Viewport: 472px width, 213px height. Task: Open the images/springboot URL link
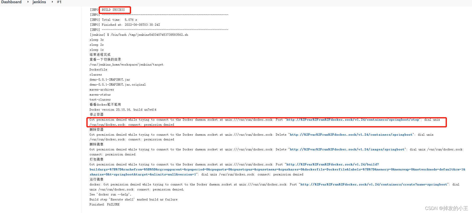pos(347,149)
